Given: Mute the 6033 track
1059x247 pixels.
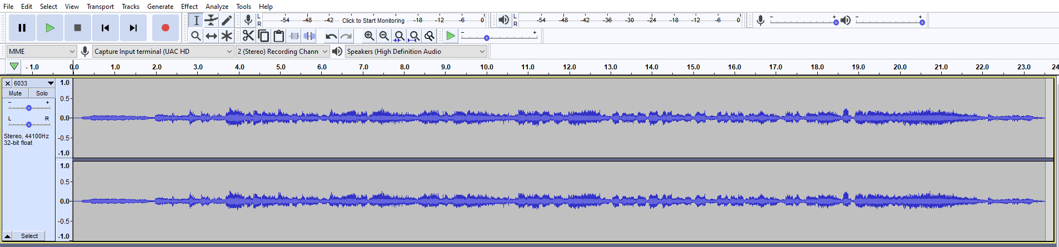Looking at the screenshot, I should tap(16, 93).
